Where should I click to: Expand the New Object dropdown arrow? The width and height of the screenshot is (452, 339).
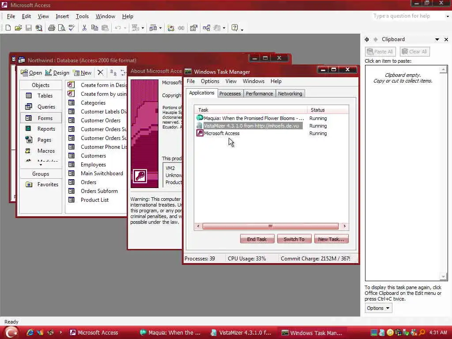[x=224, y=28]
